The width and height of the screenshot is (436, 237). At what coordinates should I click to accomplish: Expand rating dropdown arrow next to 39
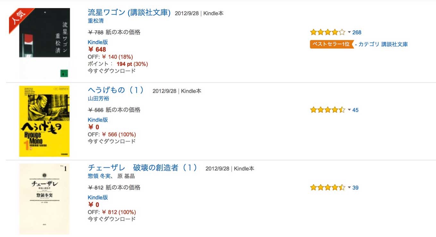349,187
